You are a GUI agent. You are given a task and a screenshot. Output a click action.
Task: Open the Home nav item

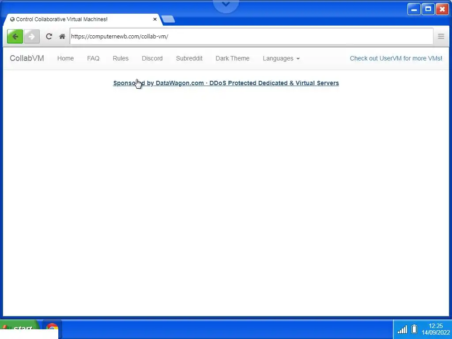[x=65, y=58]
